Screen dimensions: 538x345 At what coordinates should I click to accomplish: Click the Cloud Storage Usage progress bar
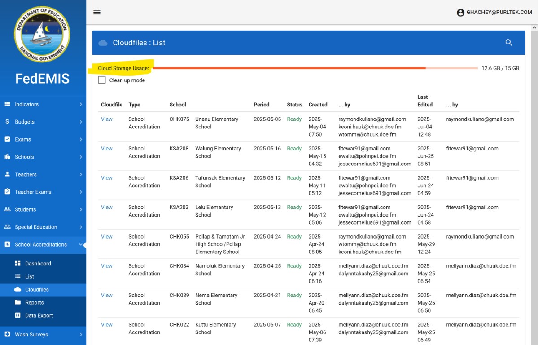click(315, 68)
